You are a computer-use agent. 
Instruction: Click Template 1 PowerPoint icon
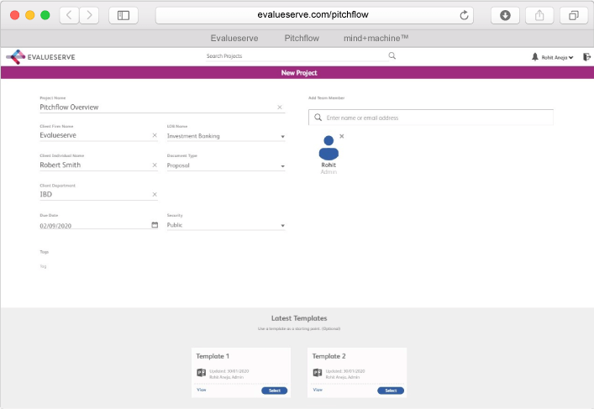[x=201, y=373]
